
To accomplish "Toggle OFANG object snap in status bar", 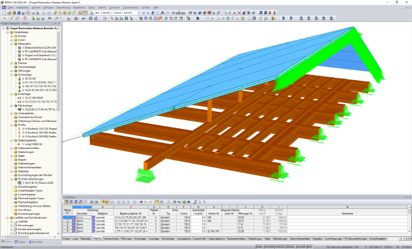I will coord(290,247).
